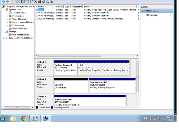179x134 pixels.
Task: Click the tree pane horizontal scrollbar
Action: [17, 107]
